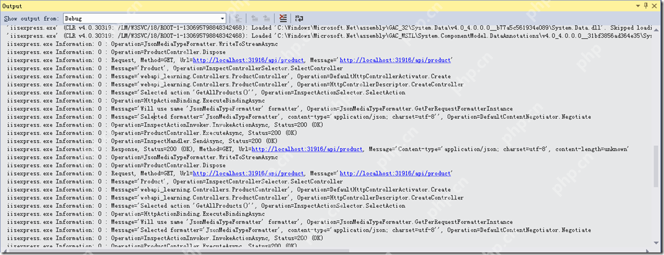Click the 'Output' panel title
Viewport: 664px width, 255px height.
[12, 6]
